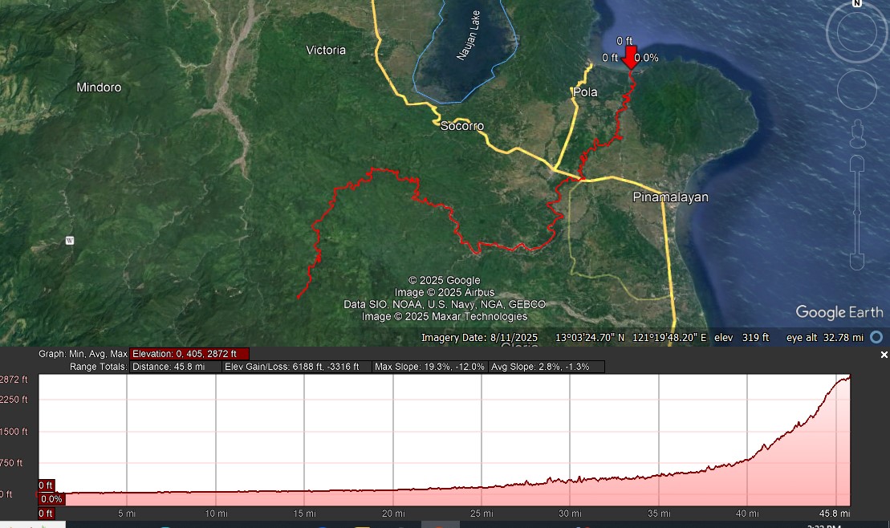Click the Pola town label
Image resolution: width=890 pixels, height=528 pixels.
[x=585, y=92]
